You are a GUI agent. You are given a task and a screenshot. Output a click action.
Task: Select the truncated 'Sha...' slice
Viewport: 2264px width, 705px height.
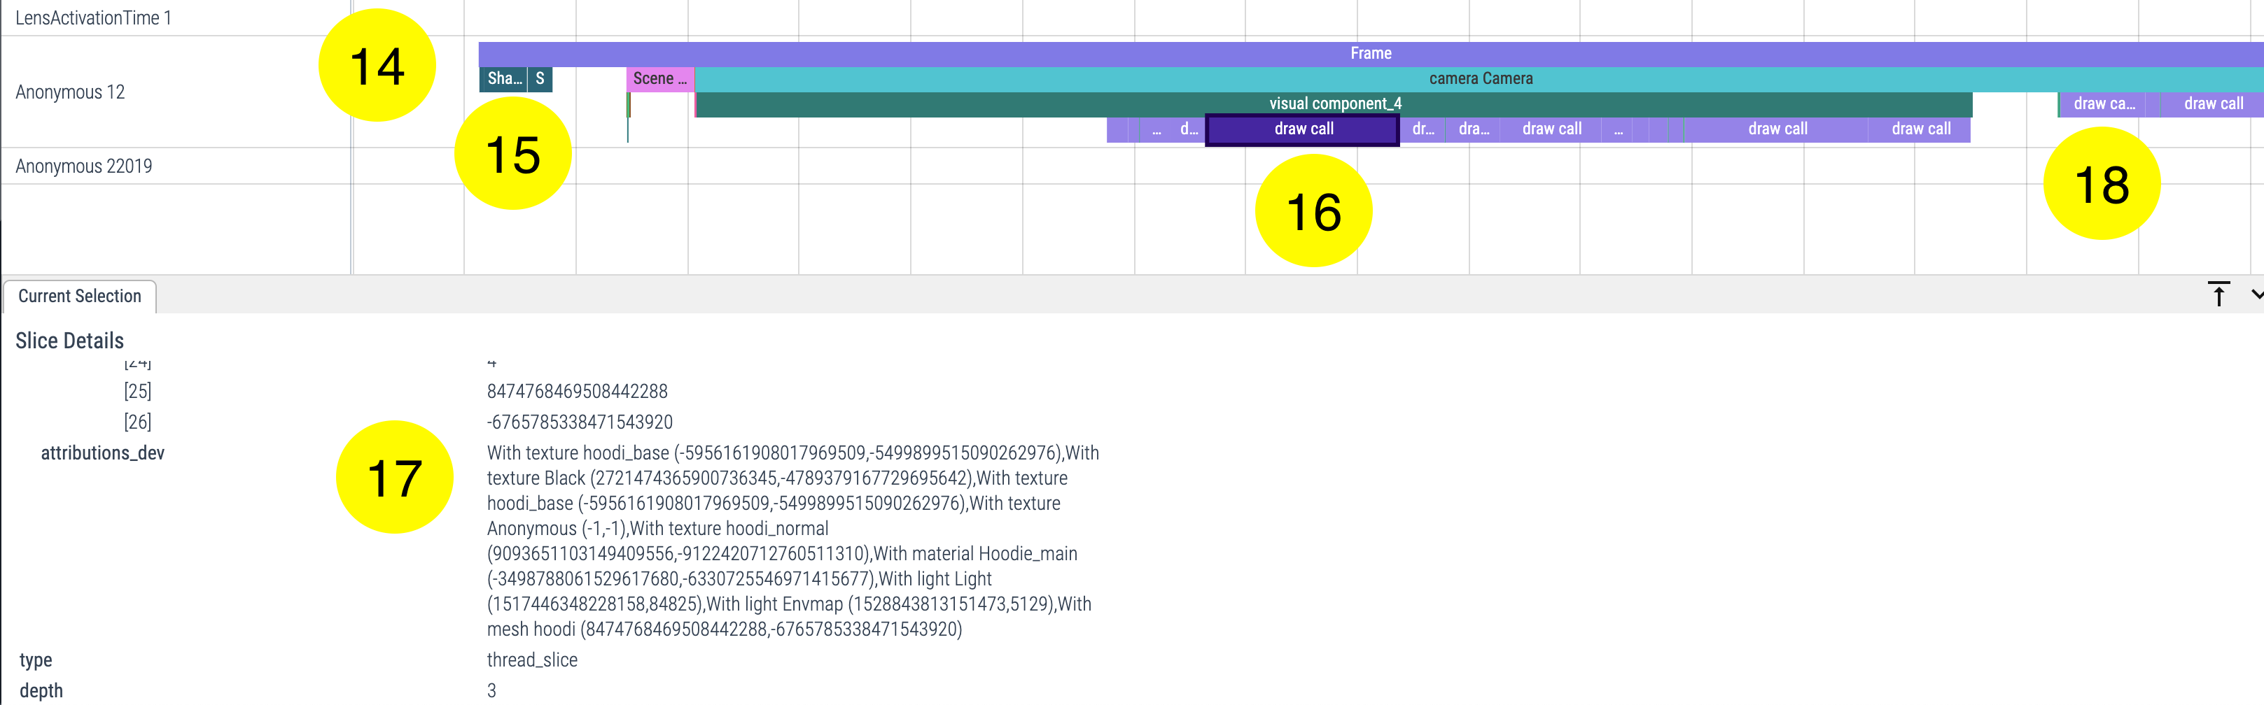click(503, 79)
